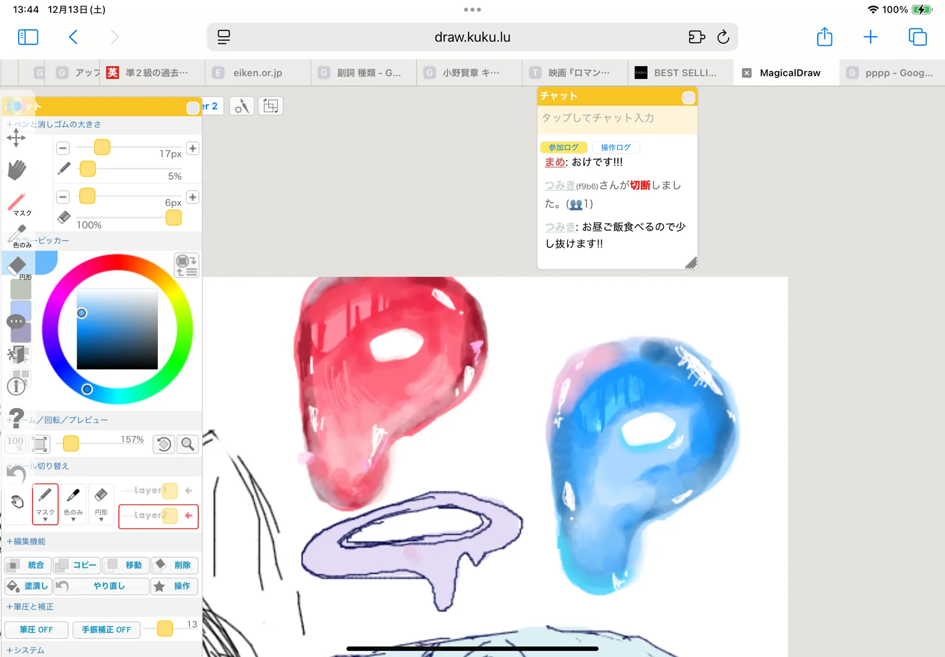Choose the hand tool in tool switcher

tap(17, 502)
